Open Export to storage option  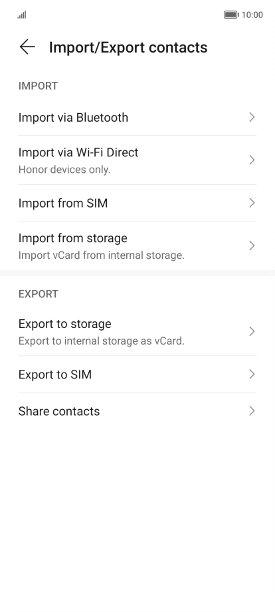click(137, 331)
